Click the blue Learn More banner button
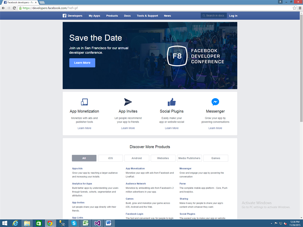 [x=82, y=63]
